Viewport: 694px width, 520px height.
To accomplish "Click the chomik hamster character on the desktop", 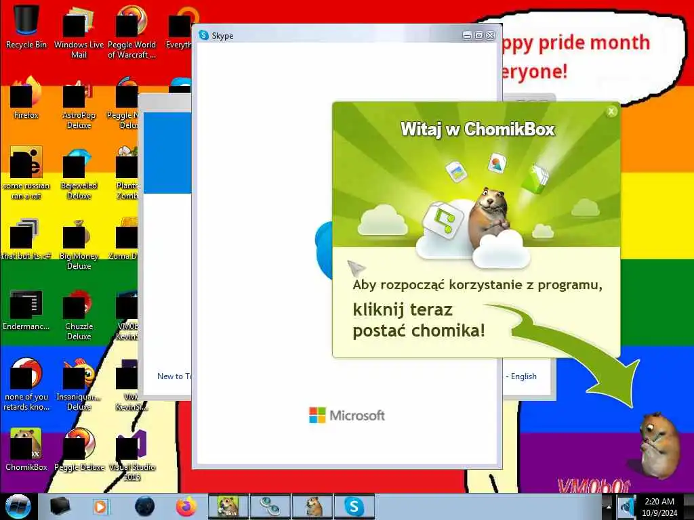I will point(658,446).
